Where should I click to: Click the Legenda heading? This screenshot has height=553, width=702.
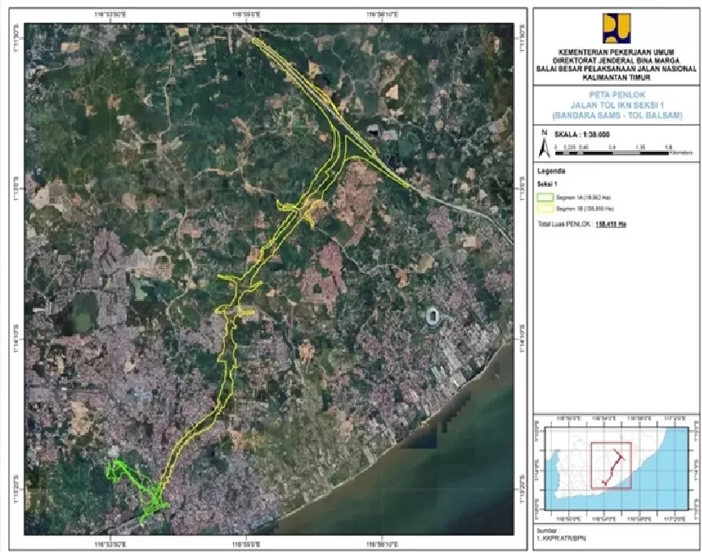coord(551,170)
